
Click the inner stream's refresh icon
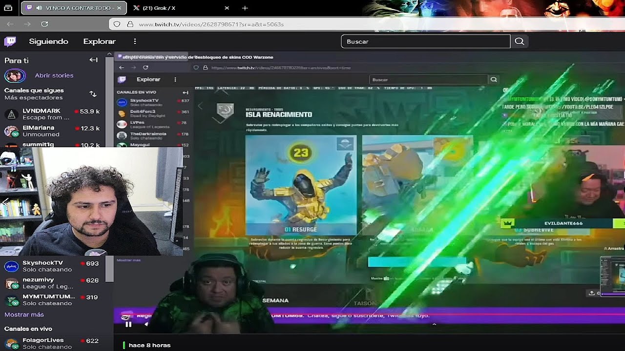pyautogui.click(x=146, y=67)
